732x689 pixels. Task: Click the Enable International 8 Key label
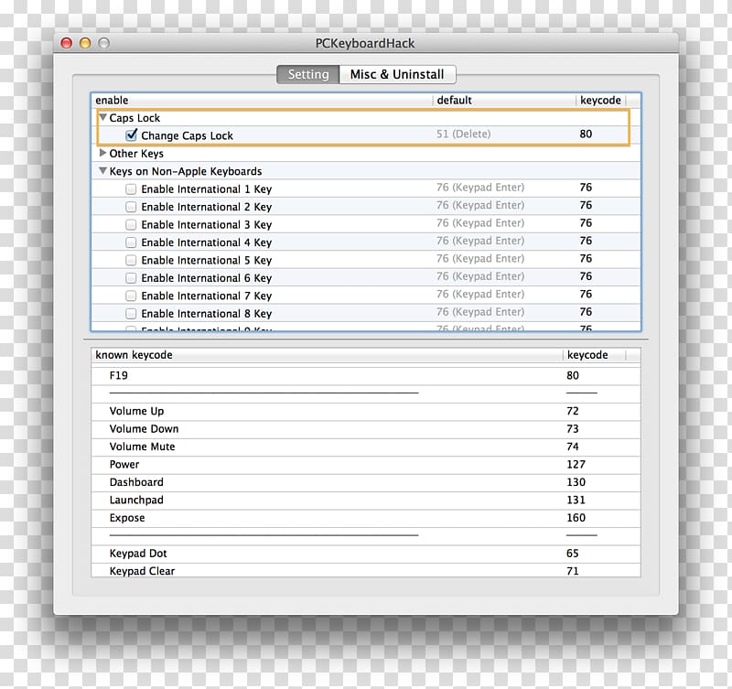[x=207, y=313]
